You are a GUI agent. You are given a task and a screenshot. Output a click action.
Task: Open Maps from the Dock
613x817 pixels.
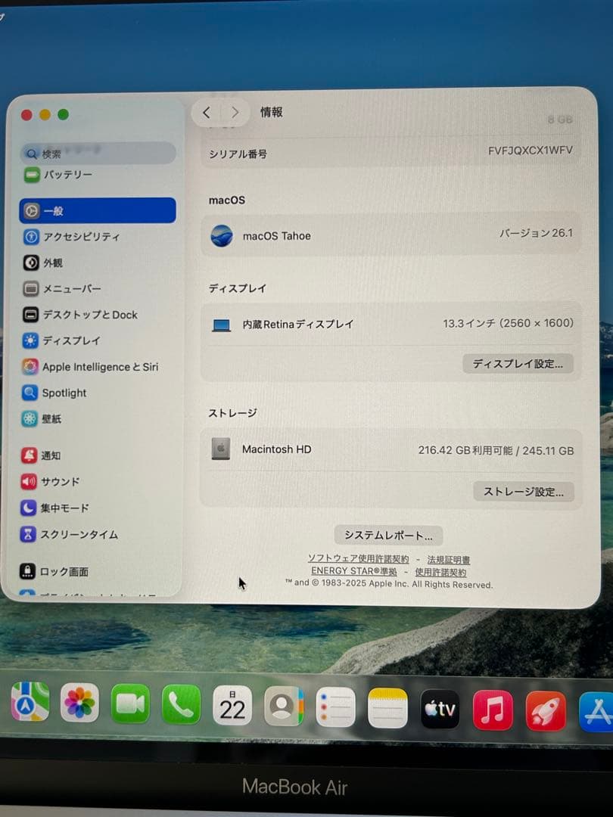pyautogui.click(x=30, y=702)
